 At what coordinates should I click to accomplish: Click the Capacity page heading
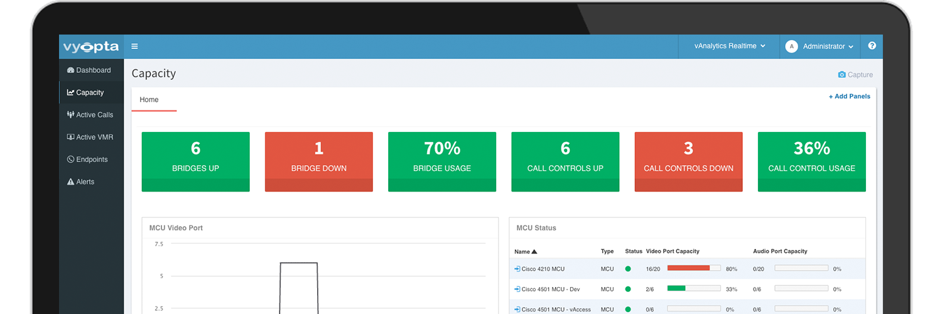point(154,73)
